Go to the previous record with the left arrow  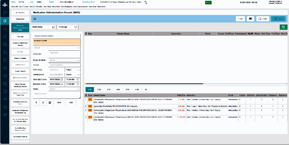(36, 102)
